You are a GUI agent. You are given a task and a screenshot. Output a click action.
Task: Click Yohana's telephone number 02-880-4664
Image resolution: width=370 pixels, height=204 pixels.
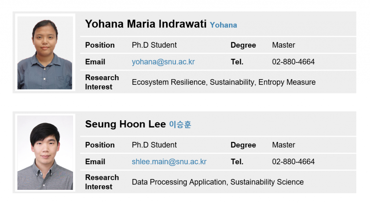point(293,62)
